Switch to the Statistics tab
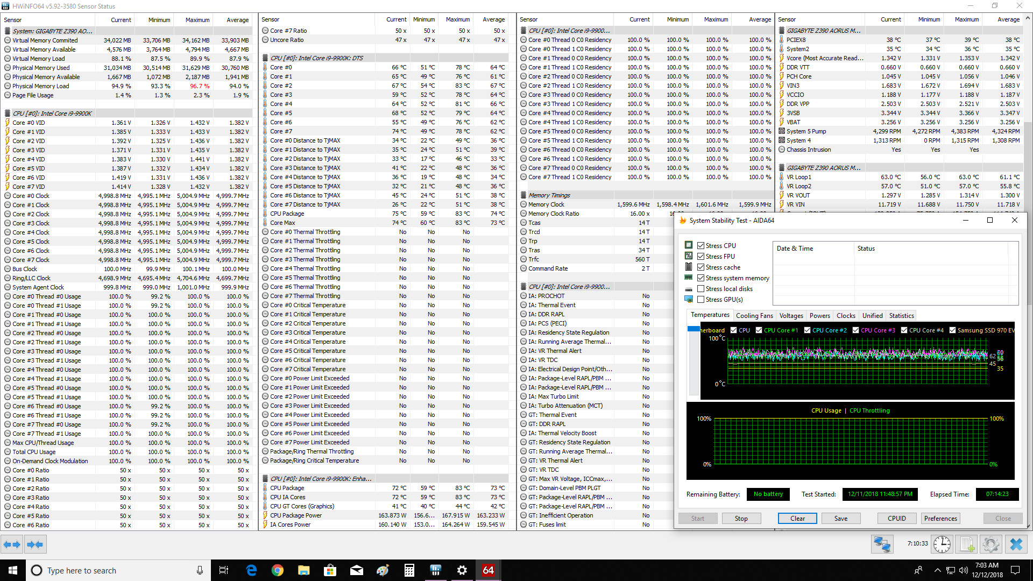This screenshot has height=581, width=1033. (x=901, y=316)
